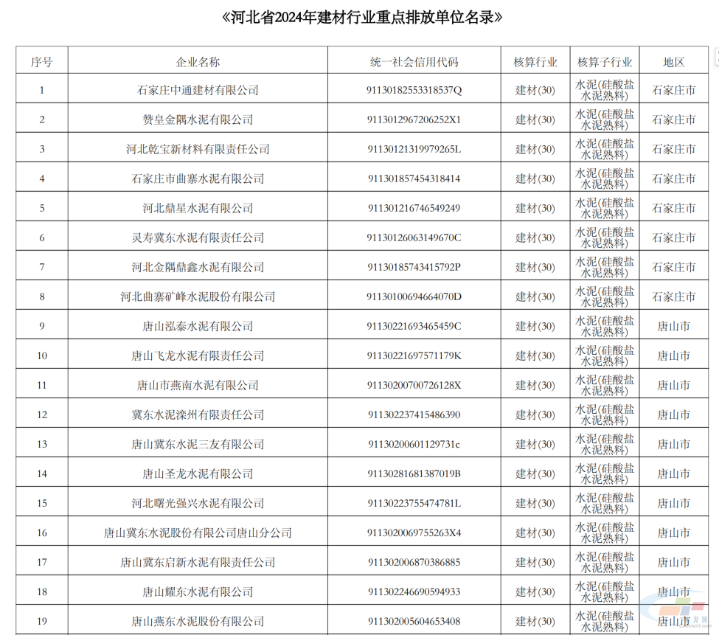Select company name 唐山冀东水泥股份有限公司唐山分公司
Image resolution: width=719 pixels, height=635 pixels.
coord(198,532)
